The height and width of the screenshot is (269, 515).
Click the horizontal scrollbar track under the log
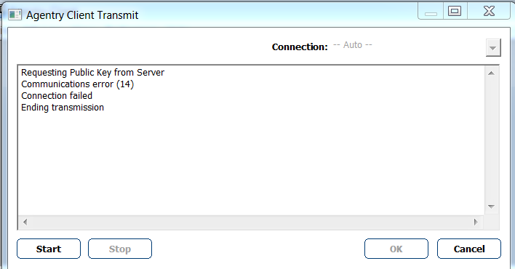point(251,222)
